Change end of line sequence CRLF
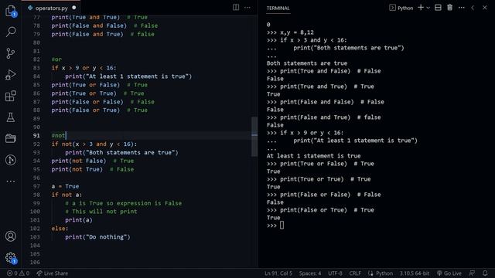The height and width of the screenshot is (278, 495). (355, 273)
